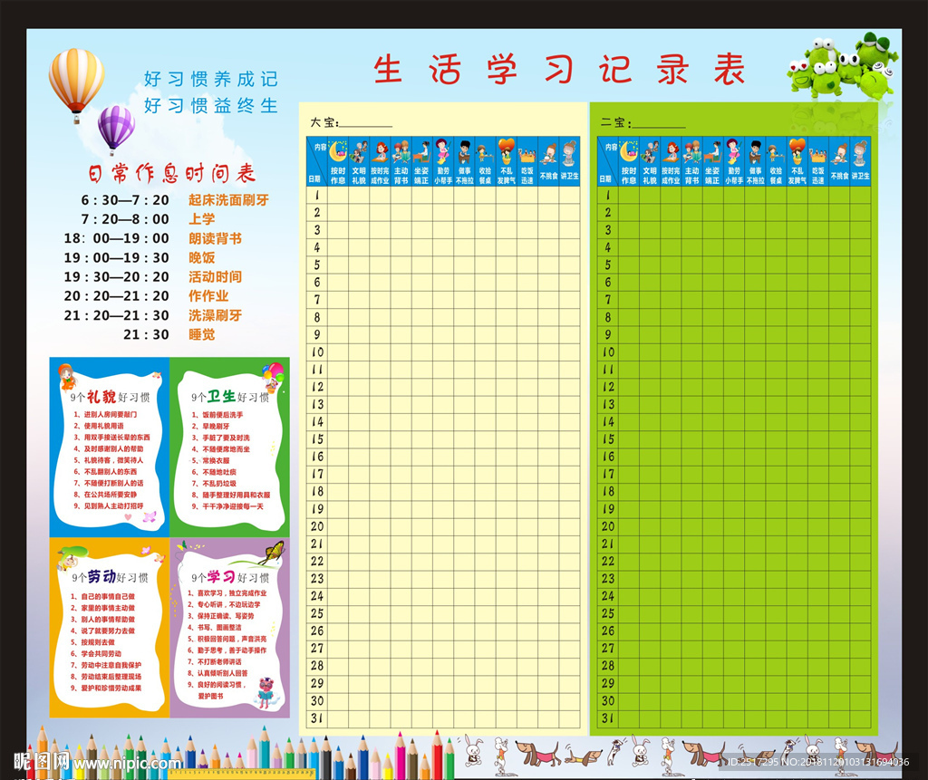Click the 洗澡刷牙 schedule entry
The image size is (928, 780).
point(215,315)
